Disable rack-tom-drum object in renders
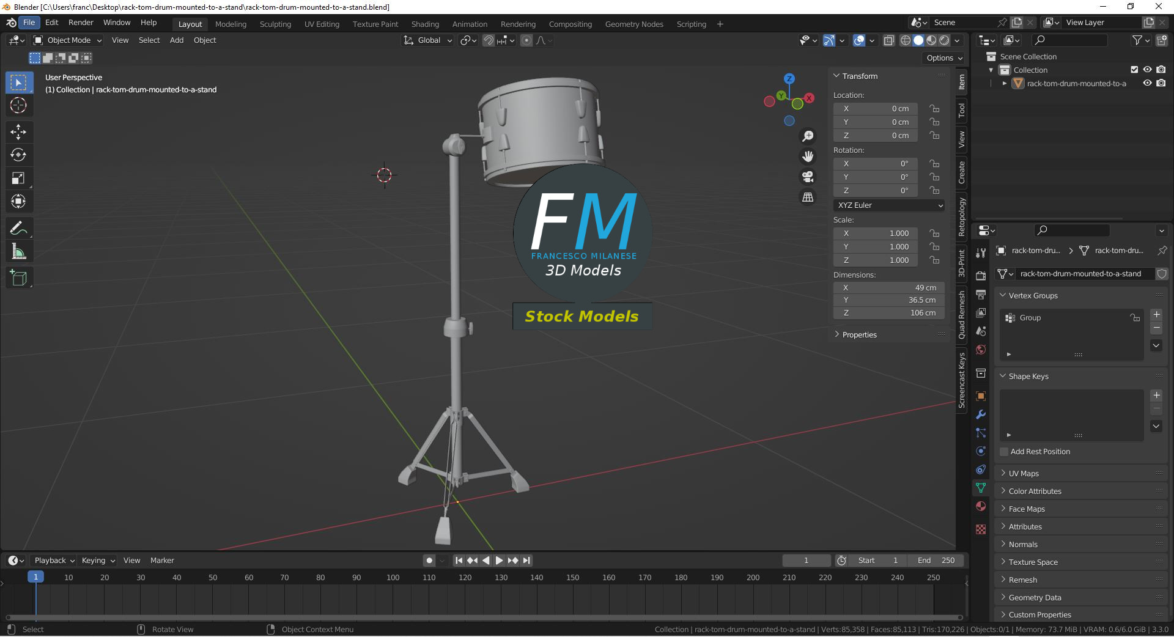This screenshot has width=1174, height=637. click(1161, 83)
